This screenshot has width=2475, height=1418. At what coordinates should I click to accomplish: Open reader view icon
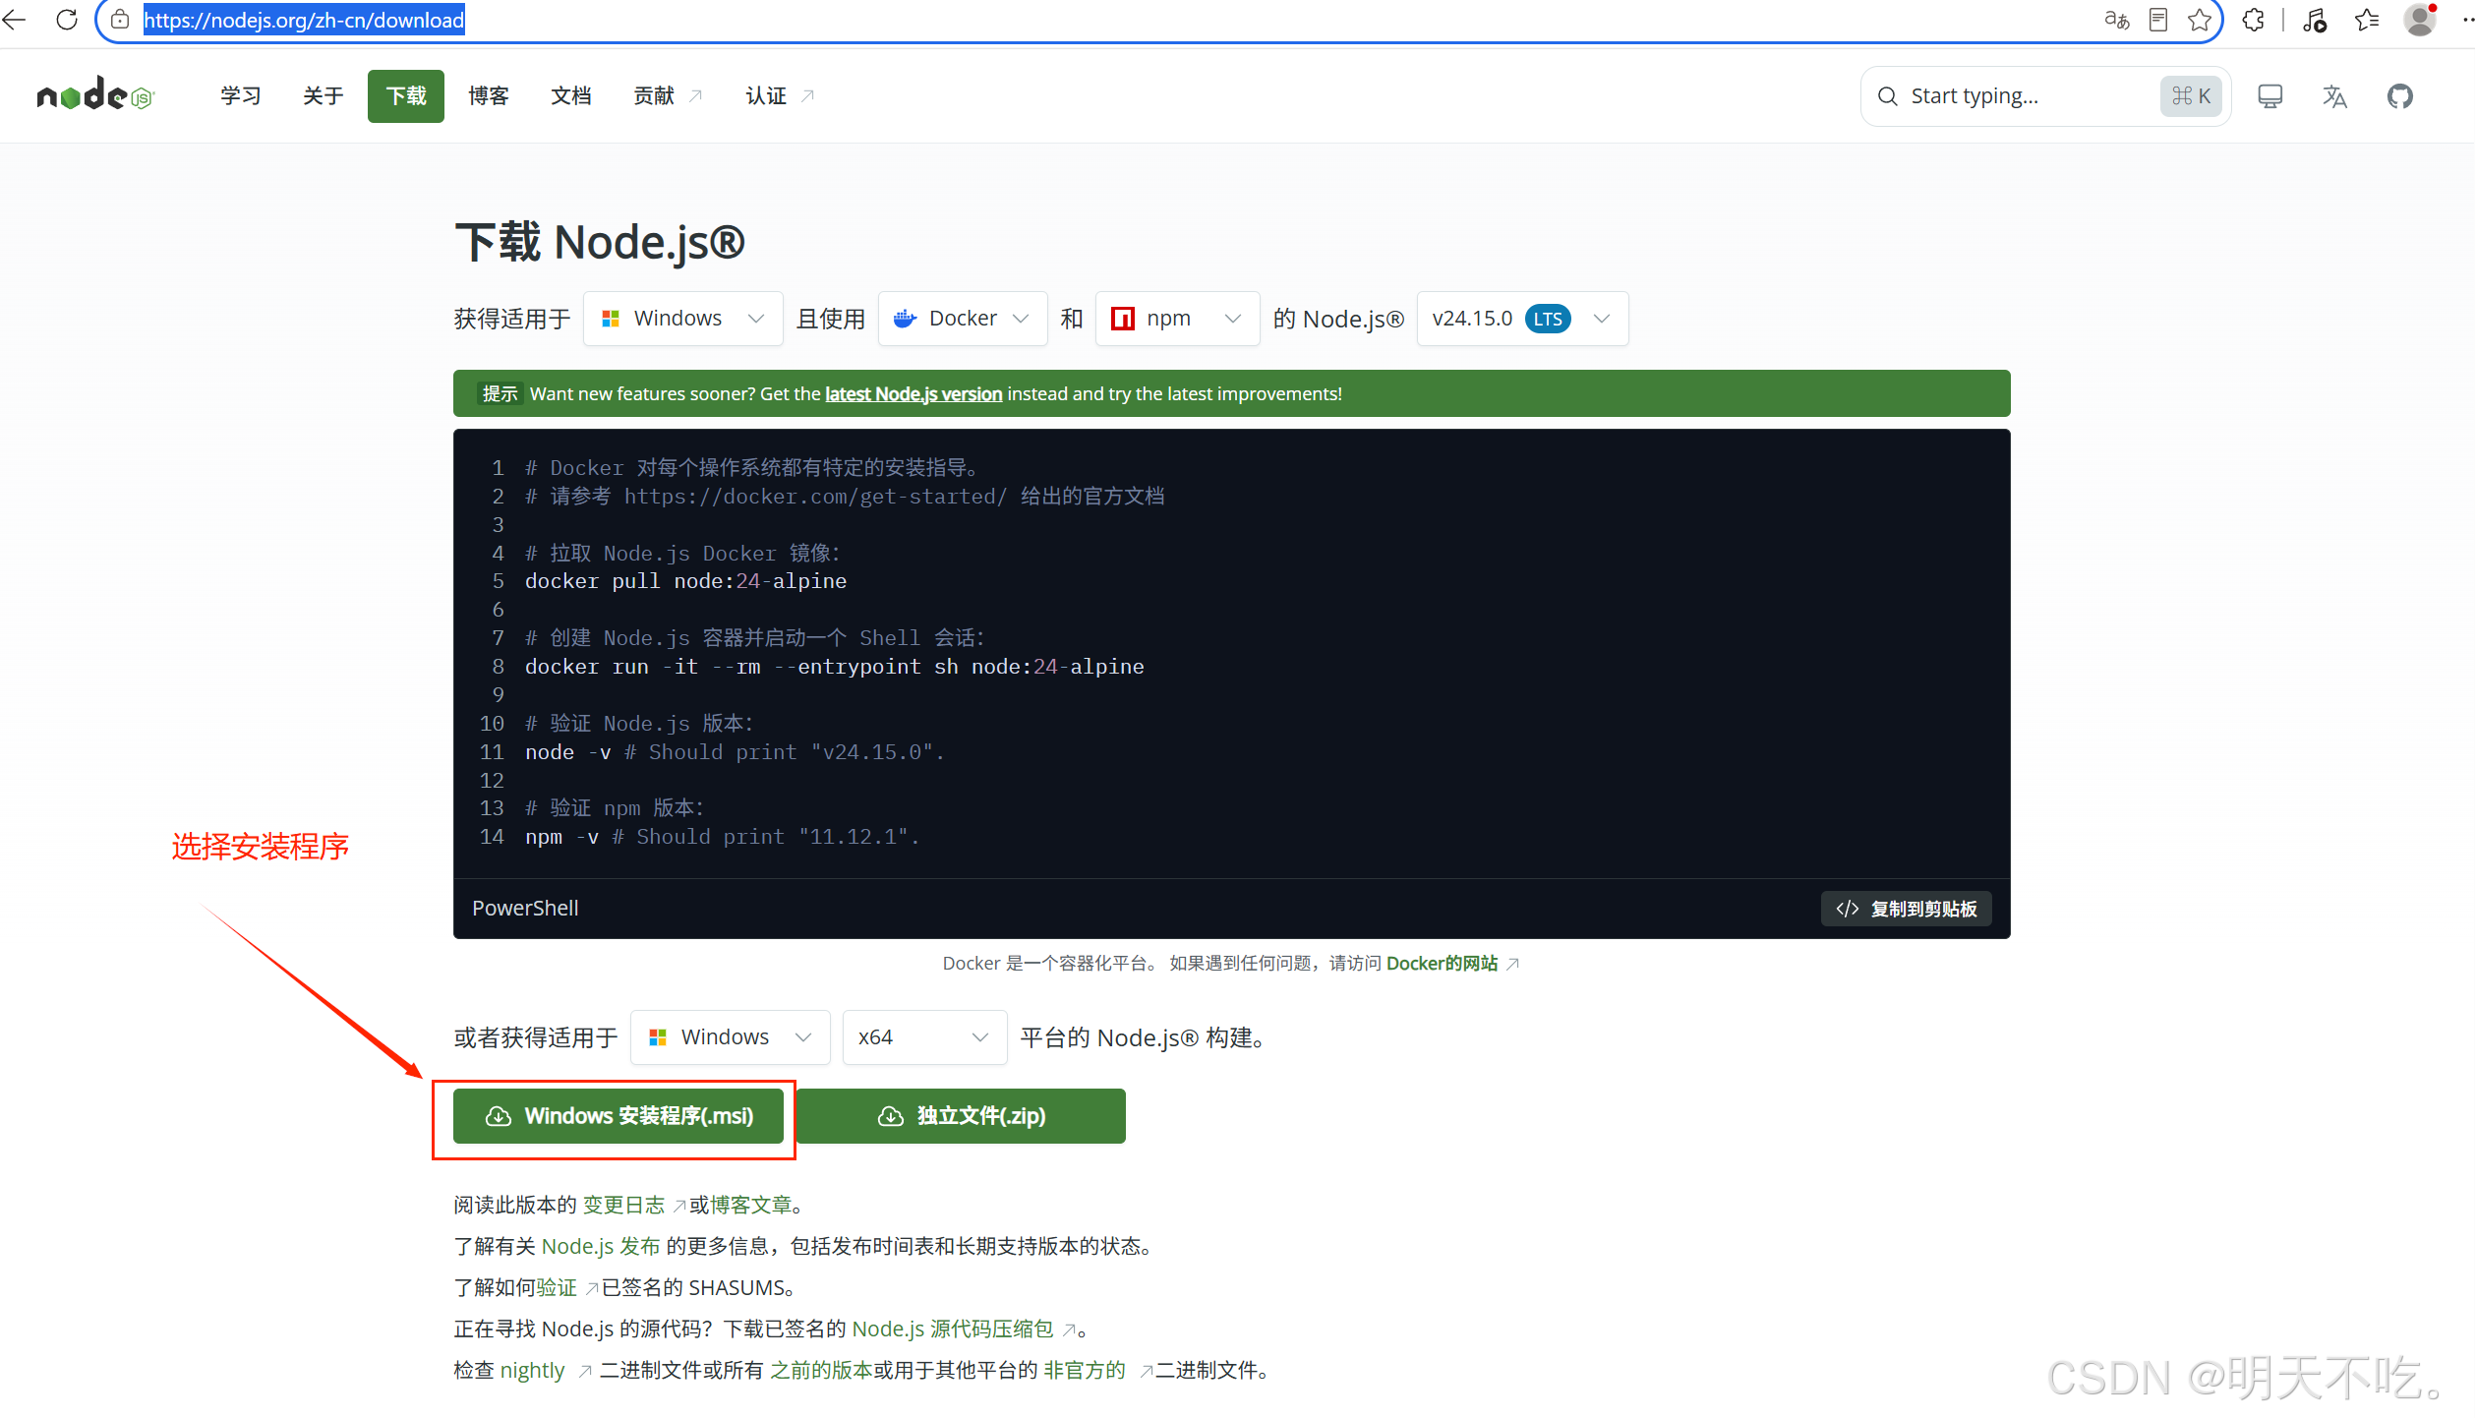tap(2158, 20)
